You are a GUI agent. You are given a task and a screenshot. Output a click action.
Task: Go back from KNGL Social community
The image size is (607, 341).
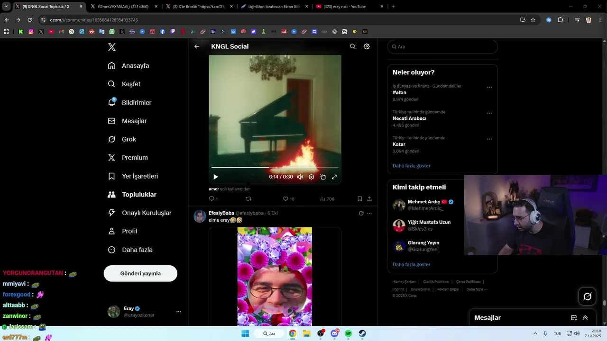tap(197, 46)
